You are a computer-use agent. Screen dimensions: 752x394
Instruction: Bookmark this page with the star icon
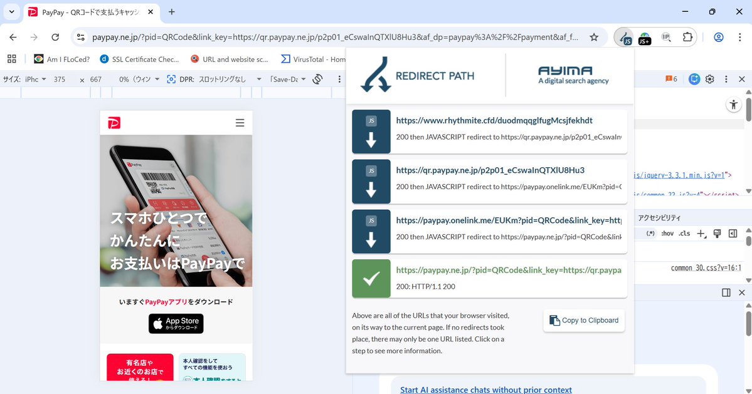(x=594, y=37)
